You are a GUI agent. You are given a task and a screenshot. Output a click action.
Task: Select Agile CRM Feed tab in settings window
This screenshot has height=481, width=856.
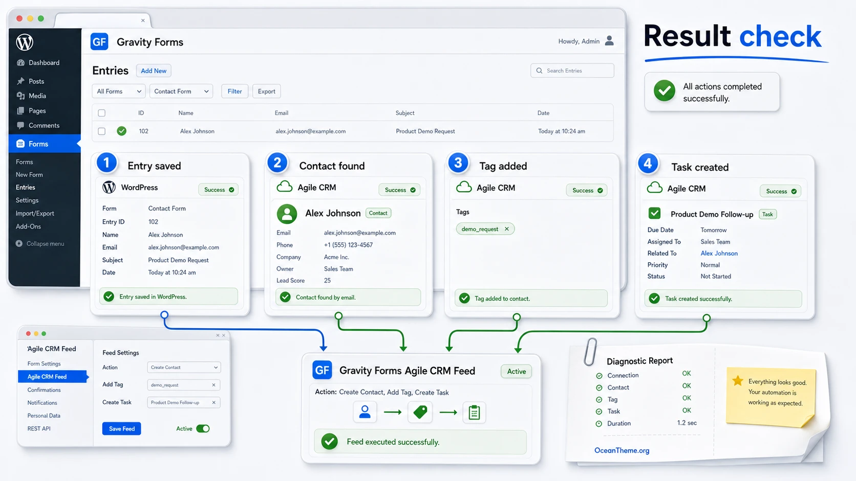[x=53, y=377]
